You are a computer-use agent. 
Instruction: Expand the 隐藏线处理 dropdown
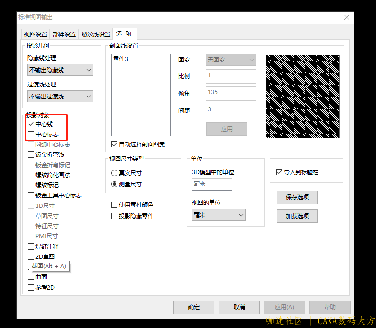click(x=60, y=70)
